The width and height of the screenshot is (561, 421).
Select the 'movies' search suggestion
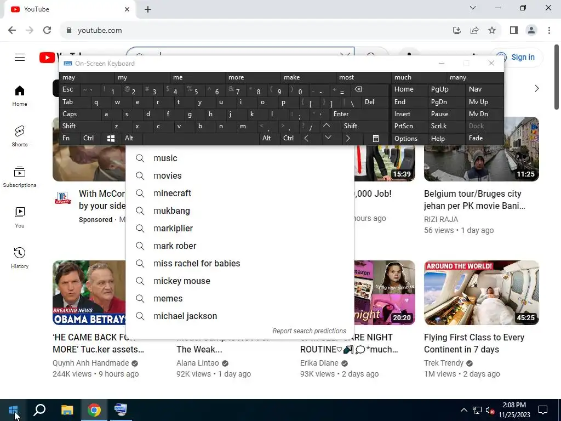(240, 176)
